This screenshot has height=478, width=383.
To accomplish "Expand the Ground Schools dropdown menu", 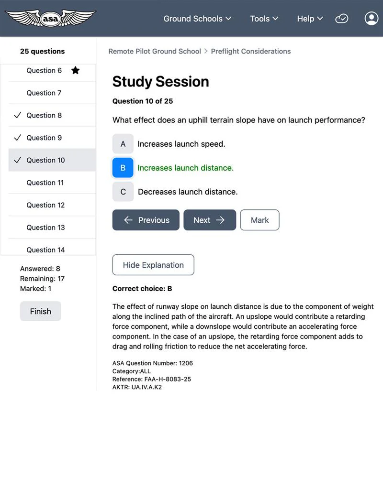I will [197, 19].
